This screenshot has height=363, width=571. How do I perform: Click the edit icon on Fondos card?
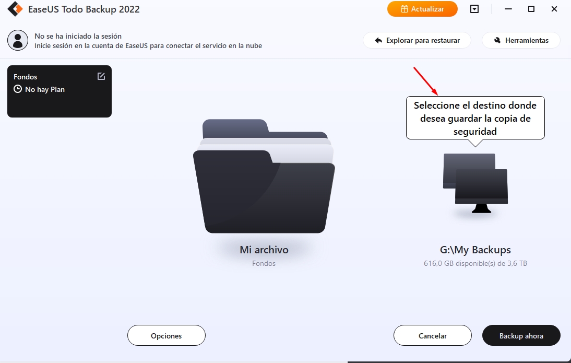(x=101, y=76)
